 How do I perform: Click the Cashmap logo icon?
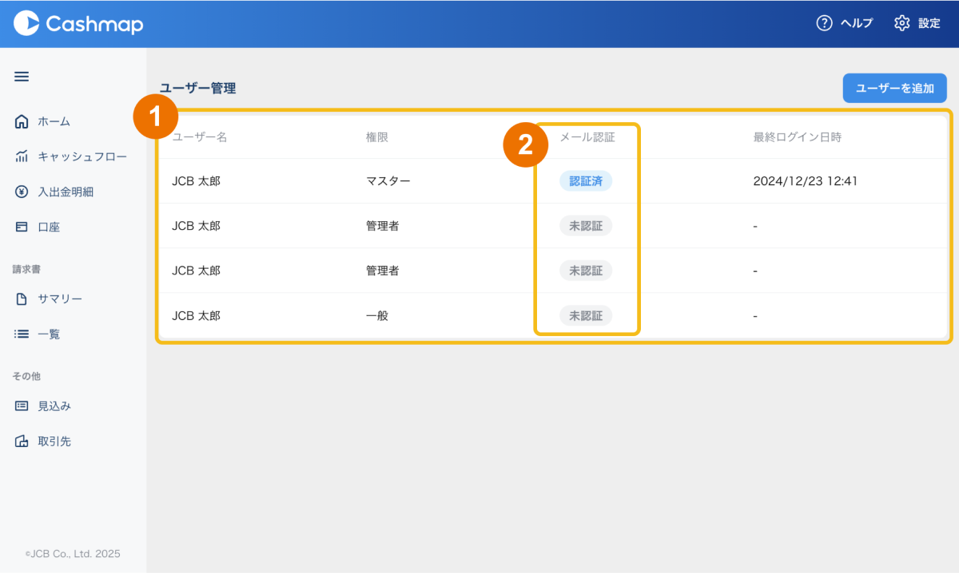coord(26,23)
